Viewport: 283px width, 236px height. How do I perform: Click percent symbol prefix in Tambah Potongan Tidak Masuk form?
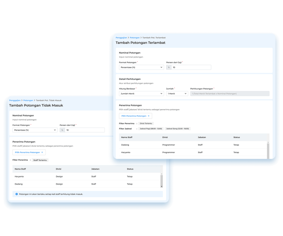click(x=62, y=130)
